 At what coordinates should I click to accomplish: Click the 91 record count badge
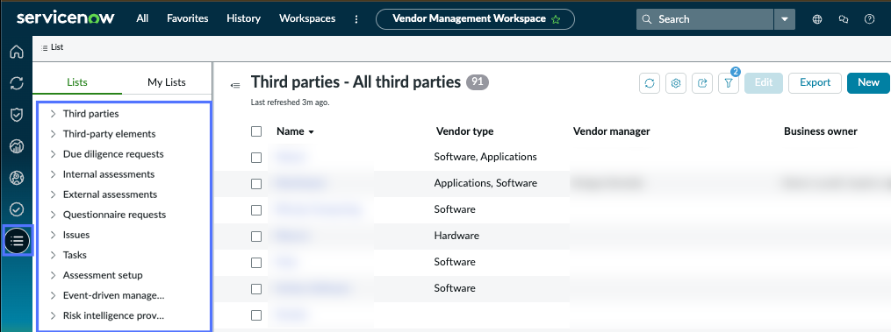[x=478, y=82]
